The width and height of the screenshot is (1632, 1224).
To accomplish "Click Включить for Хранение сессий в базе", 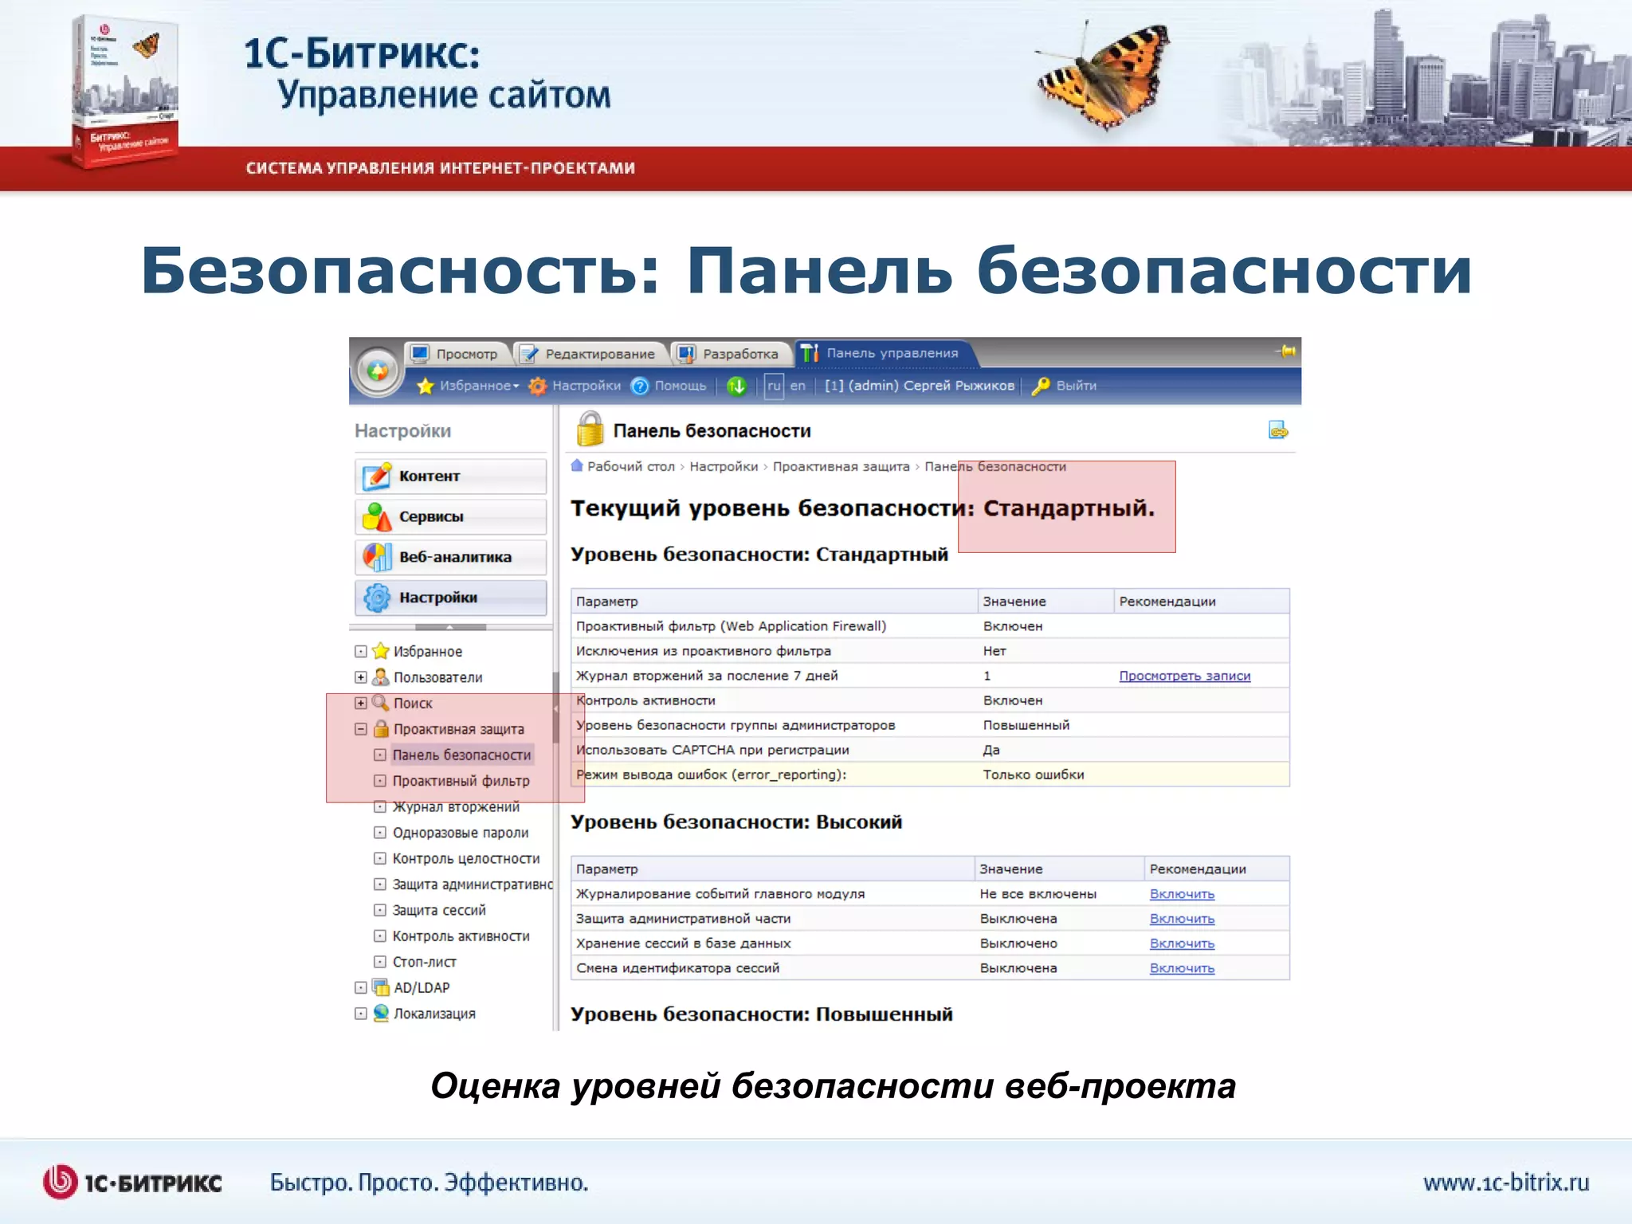I will tap(1182, 943).
